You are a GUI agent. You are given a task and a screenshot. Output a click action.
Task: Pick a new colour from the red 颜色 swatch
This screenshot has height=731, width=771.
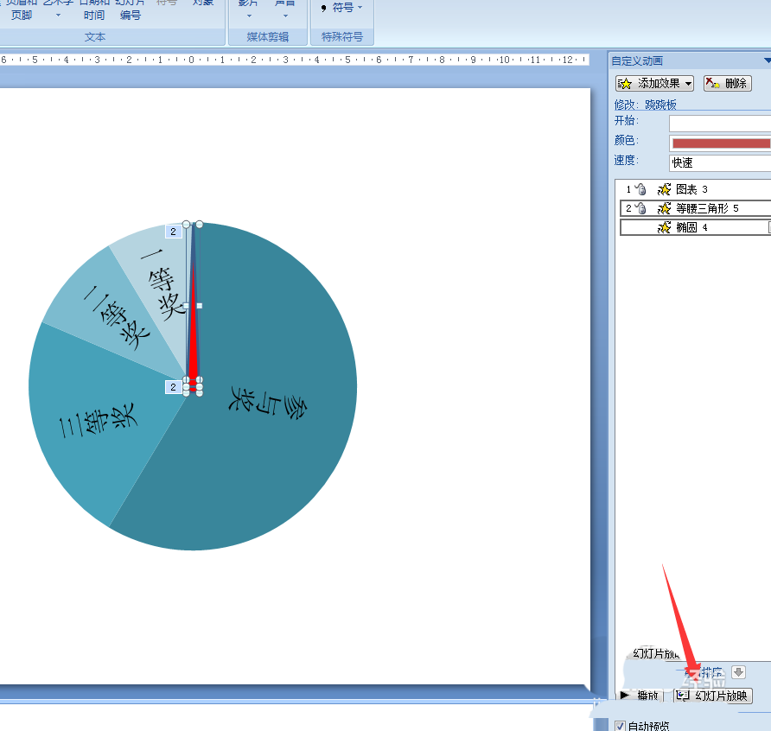tap(720, 143)
